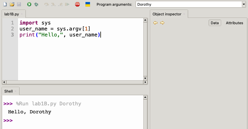Click the Ukraine flag icon in the toolbar

[x=88, y=4]
